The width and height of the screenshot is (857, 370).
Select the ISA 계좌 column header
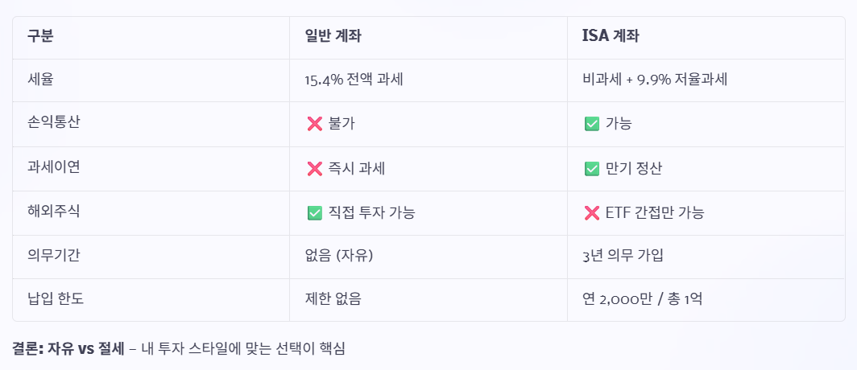coord(611,37)
